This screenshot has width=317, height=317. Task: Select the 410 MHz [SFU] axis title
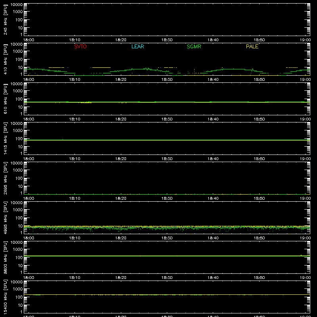(x=5, y=59)
